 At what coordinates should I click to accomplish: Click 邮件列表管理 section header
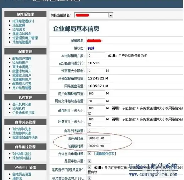tap(25, 122)
